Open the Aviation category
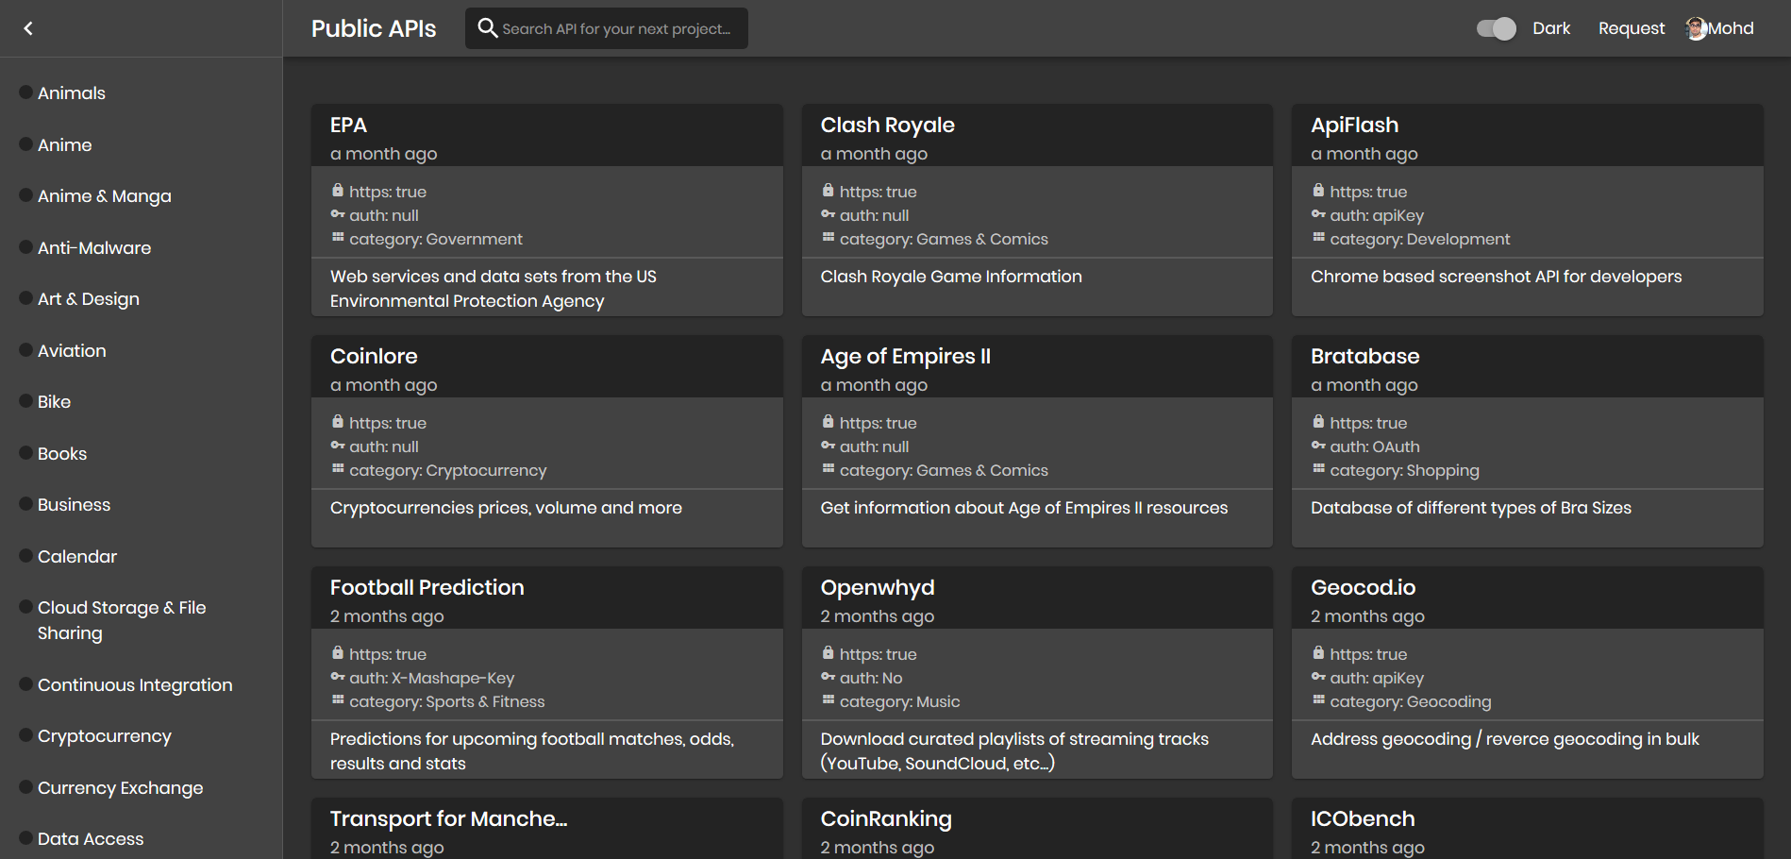This screenshot has height=859, width=1791. point(72,351)
